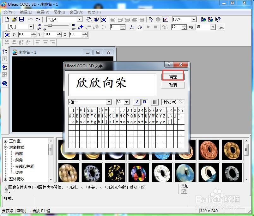Open the 图像(I) menu
This screenshot has height=216, width=254.
(x=59, y=12)
